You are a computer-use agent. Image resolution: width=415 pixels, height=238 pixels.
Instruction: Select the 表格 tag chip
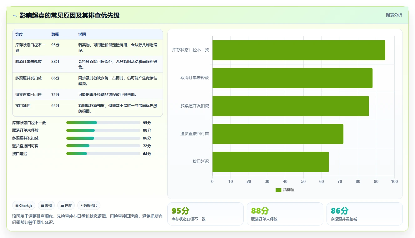(x=46, y=205)
